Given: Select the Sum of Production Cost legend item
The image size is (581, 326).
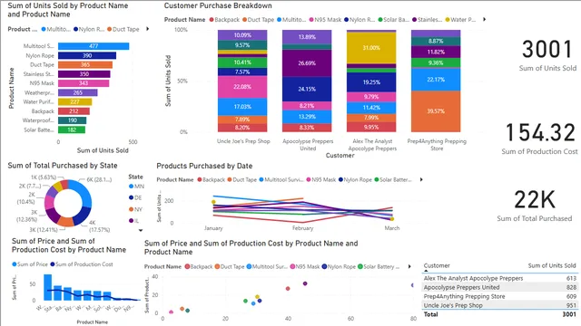Looking at the screenshot, I should 82,264.
